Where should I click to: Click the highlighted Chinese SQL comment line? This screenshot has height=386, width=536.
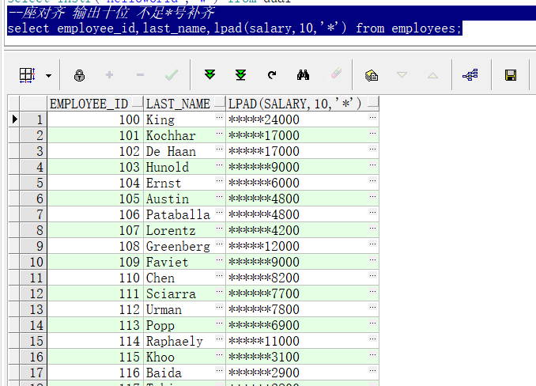click(x=111, y=13)
